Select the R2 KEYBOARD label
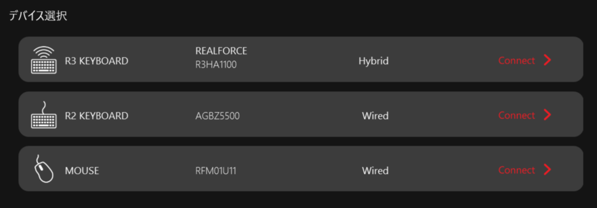This screenshot has width=597, height=208. pyautogui.click(x=97, y=116)
